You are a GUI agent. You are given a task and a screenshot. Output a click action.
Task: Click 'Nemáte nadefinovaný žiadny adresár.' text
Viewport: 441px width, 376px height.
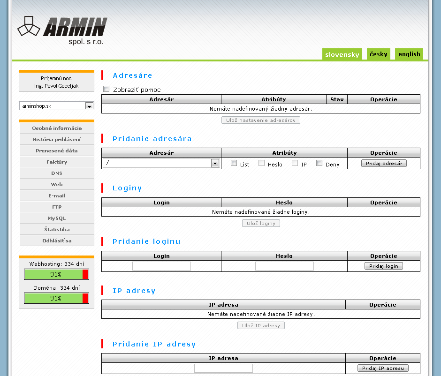261,109
